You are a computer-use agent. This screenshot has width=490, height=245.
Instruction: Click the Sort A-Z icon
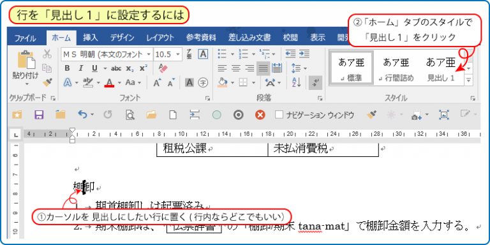296,82
